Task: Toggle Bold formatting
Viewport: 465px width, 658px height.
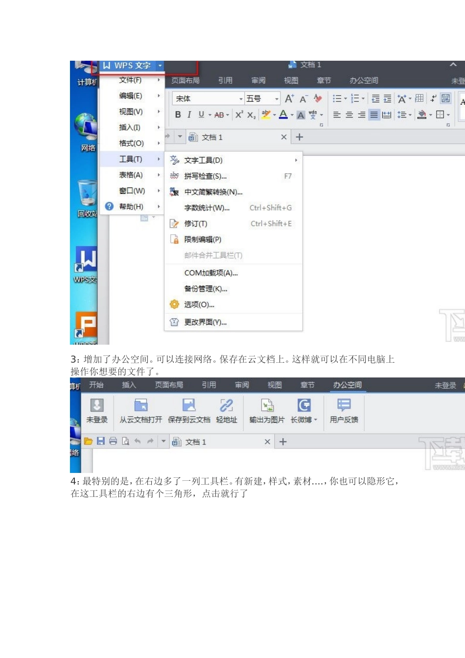Action: click(x=178, y=115)
